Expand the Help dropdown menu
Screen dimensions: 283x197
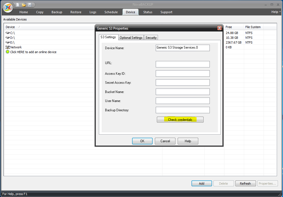[x=276, y=12]
